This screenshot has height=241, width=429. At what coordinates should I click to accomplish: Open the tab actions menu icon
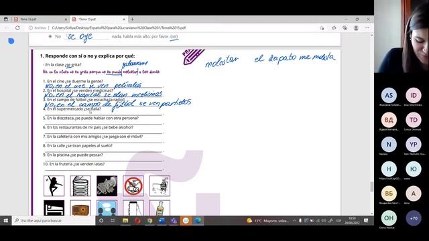pyautogui.click(x=6, y=19)
